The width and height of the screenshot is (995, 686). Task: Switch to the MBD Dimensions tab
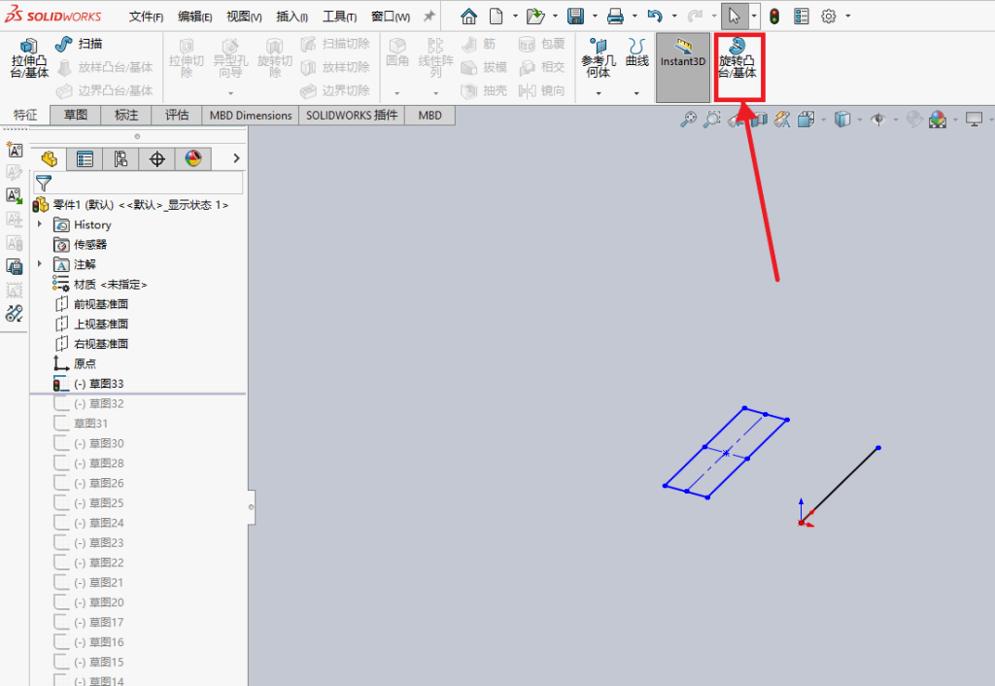pyautogui.click(x=251, y=115)
